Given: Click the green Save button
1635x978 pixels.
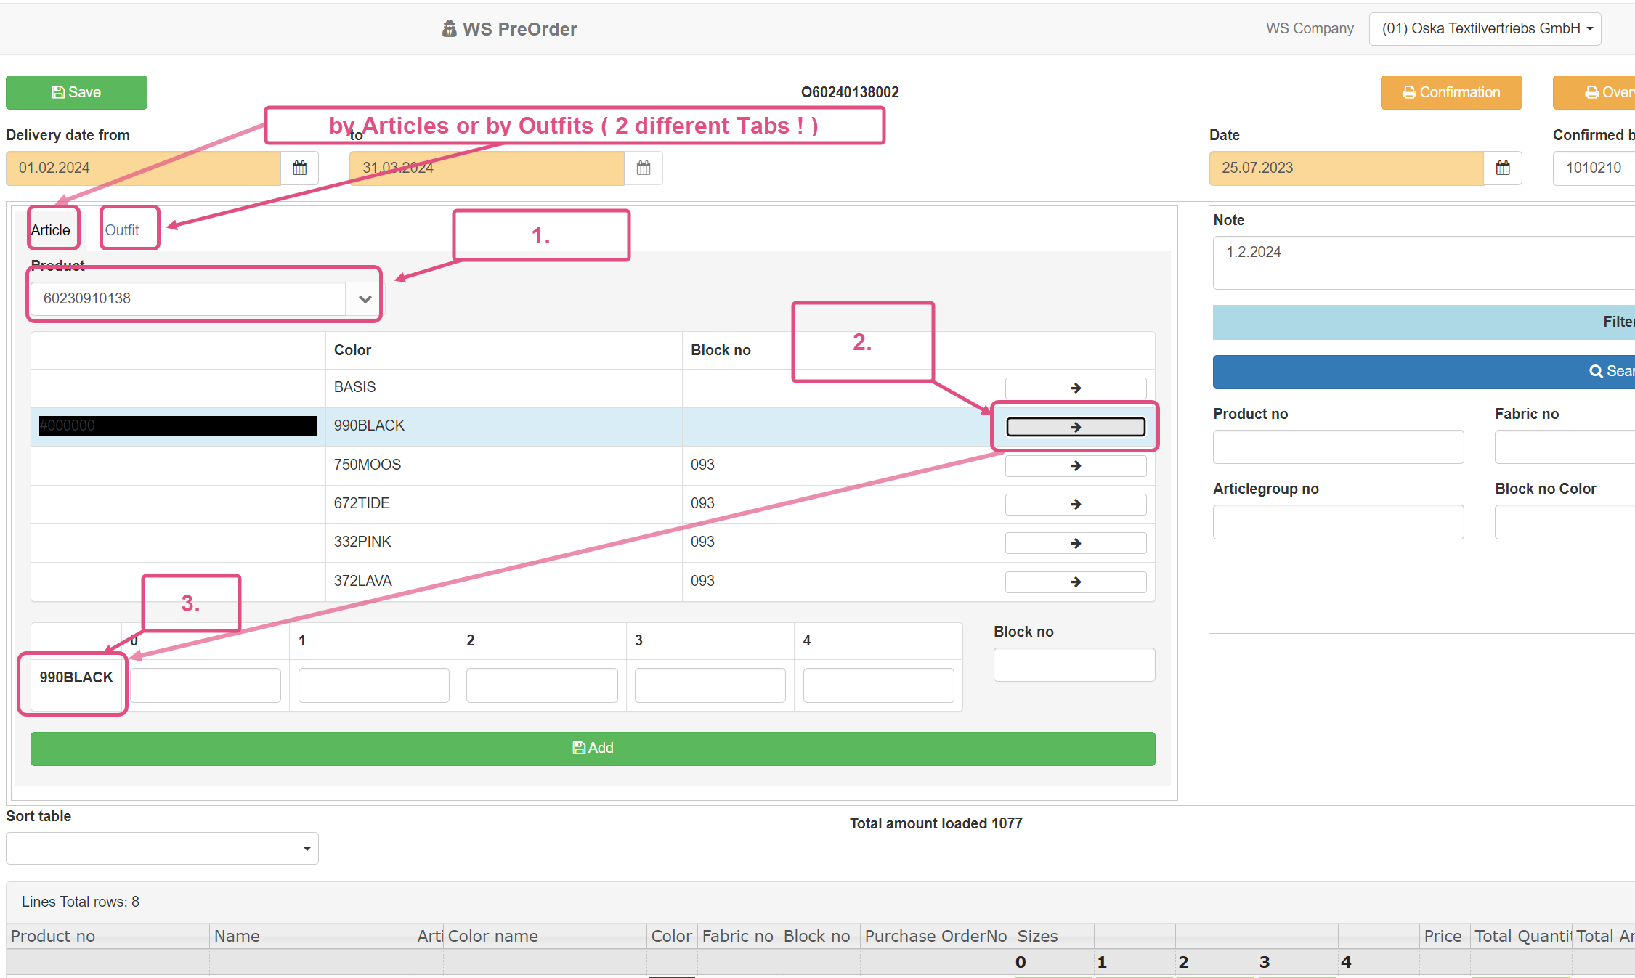Looking at the screenshot, I should click(x=76, y=92).
